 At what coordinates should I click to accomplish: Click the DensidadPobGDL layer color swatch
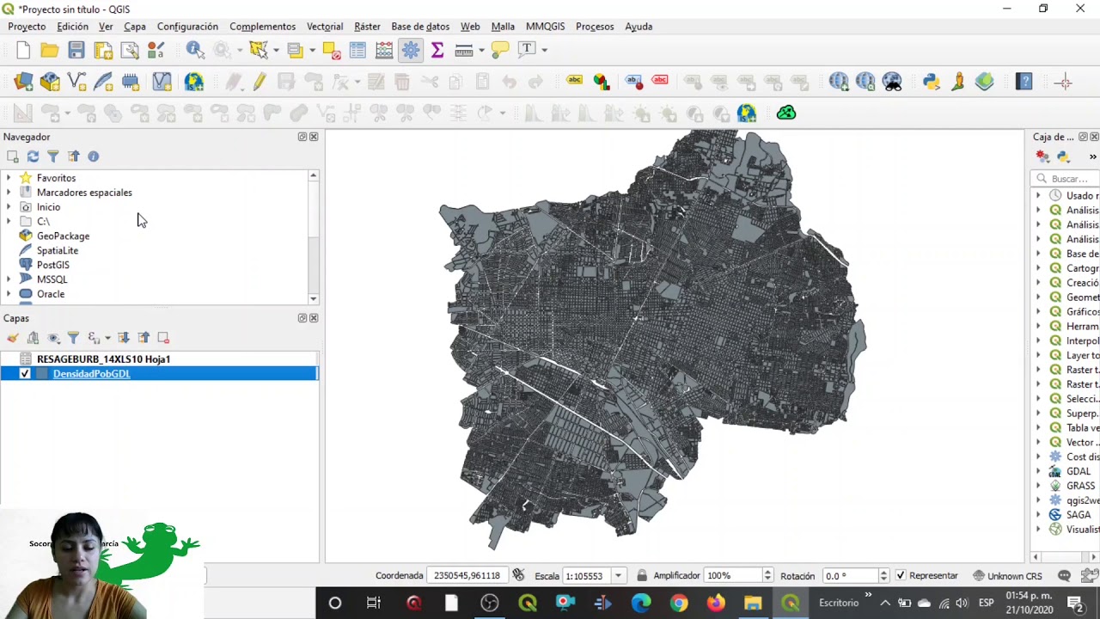pos(41,373)
